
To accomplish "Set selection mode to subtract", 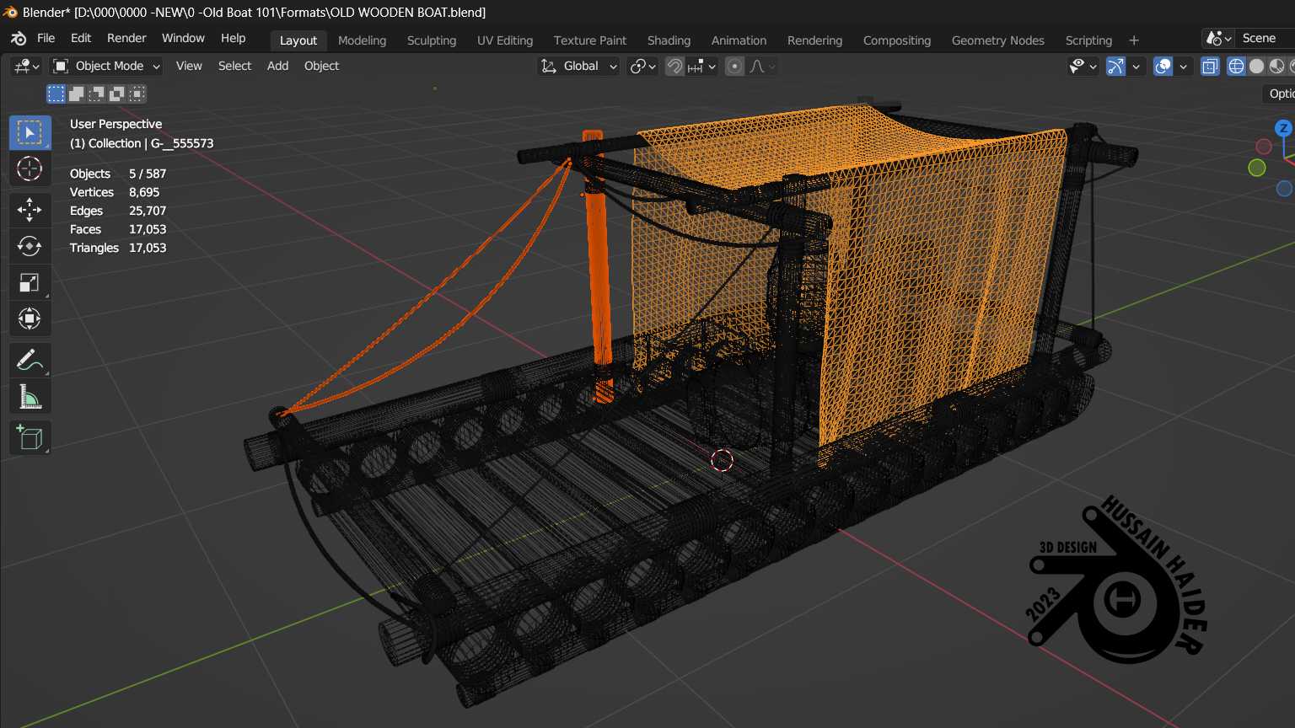I will pos(96,94).
